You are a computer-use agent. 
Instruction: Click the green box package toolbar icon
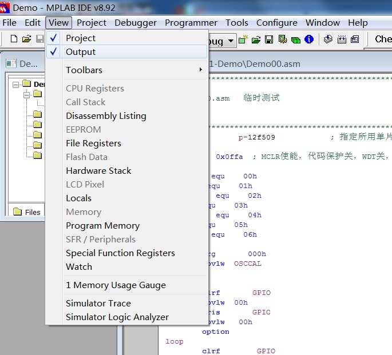[296, 39]
